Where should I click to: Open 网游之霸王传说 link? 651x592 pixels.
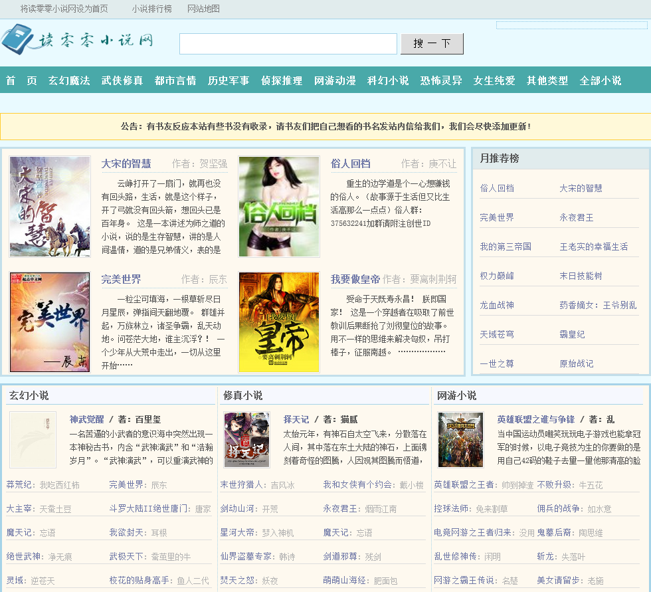464,581
